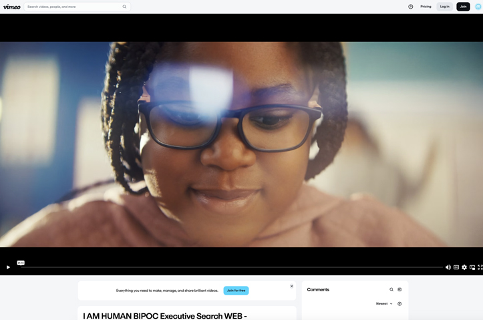
Task: Click the Log in button
Action: [x=444, y=7]
